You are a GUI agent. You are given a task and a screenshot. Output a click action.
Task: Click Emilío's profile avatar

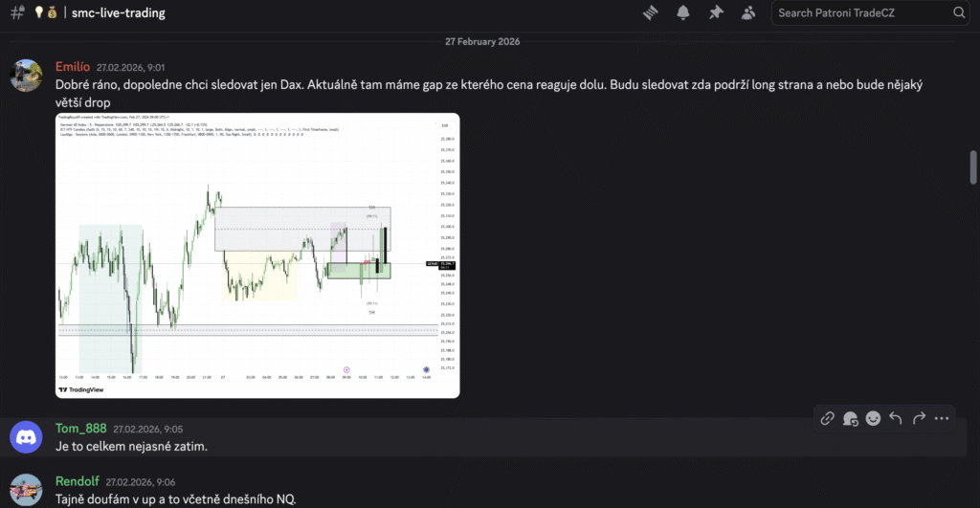[x=26, y=76]
